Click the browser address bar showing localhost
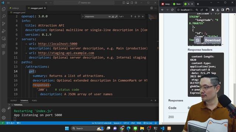 (187, 10)
